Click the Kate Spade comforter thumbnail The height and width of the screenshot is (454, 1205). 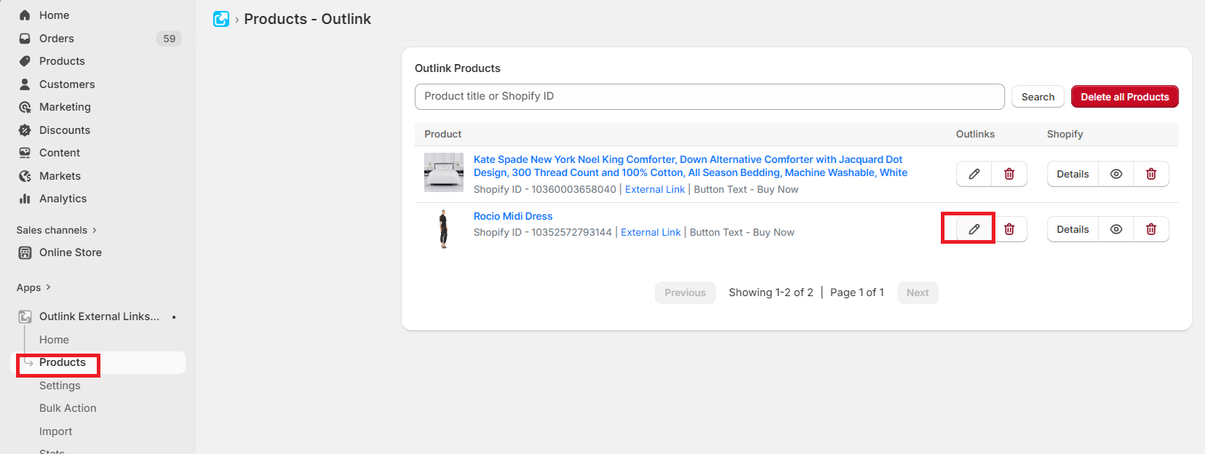[x=444, y=172]
